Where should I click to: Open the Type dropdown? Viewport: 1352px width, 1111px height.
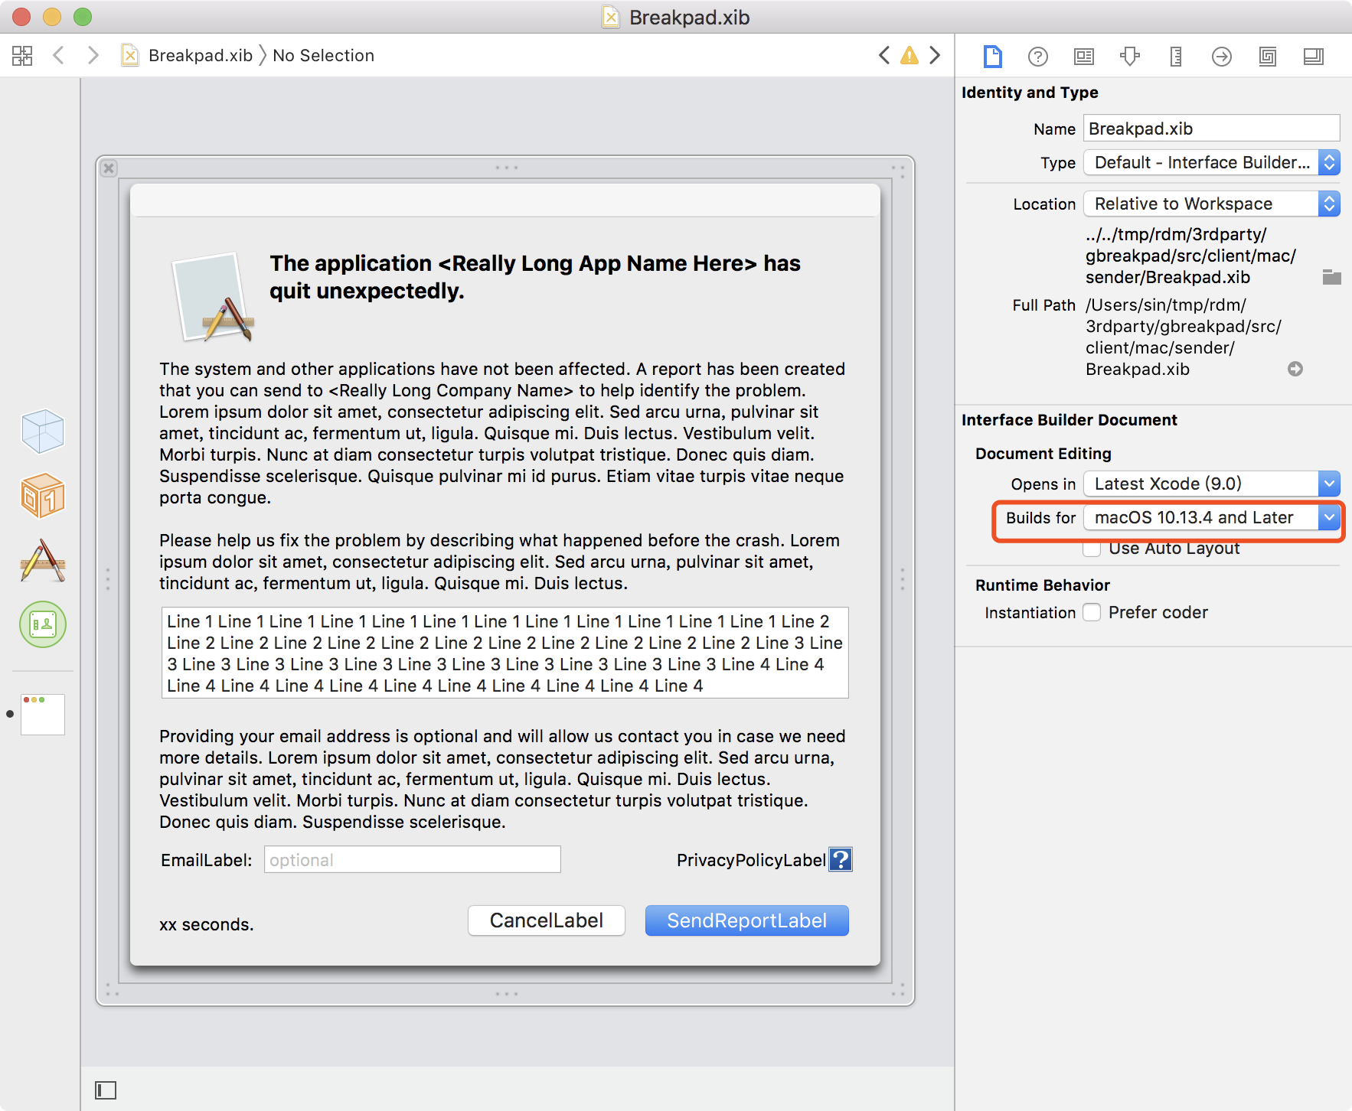(x=1211, y=162)
